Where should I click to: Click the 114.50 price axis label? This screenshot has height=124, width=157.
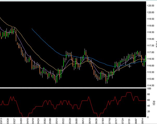[x=151, y=86]
